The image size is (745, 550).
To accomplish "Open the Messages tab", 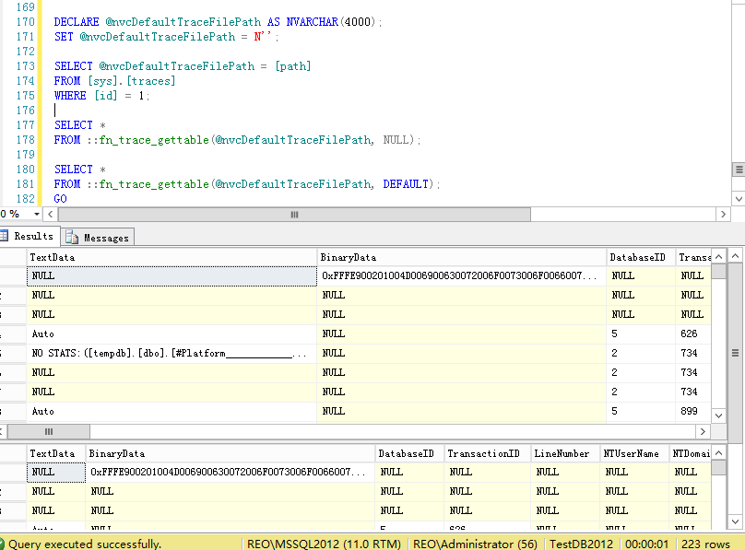I will click(105, 238).
